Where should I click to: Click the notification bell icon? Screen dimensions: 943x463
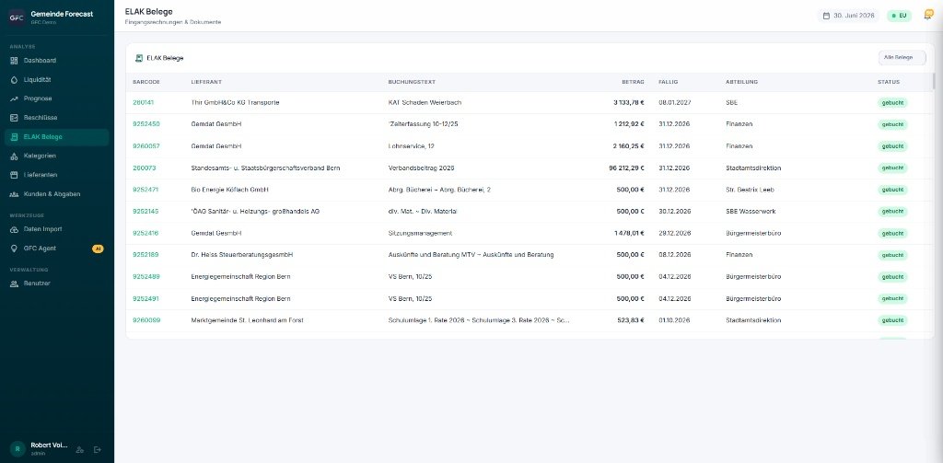pos(928,15)
